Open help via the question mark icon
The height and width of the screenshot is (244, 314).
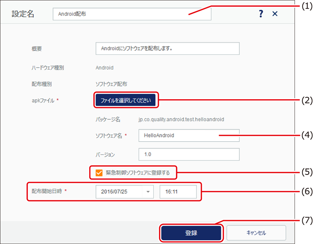261,14
